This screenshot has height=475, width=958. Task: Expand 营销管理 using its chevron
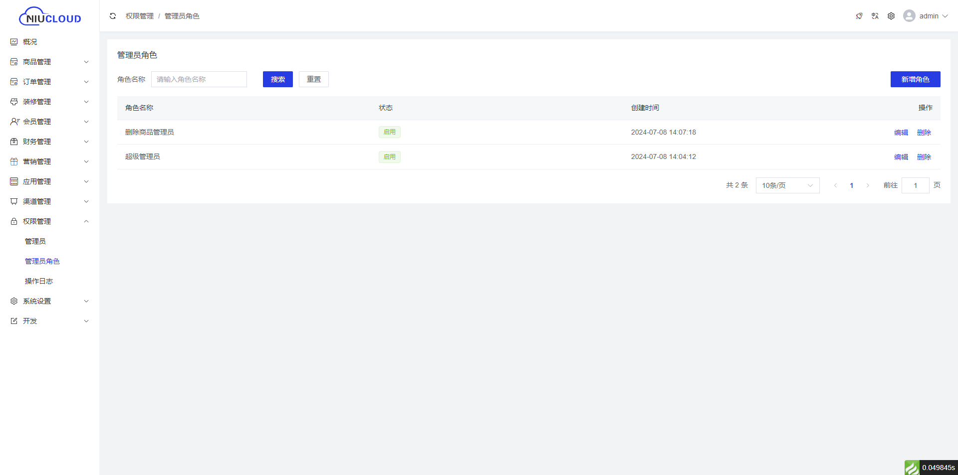click(x=86, y=161)
